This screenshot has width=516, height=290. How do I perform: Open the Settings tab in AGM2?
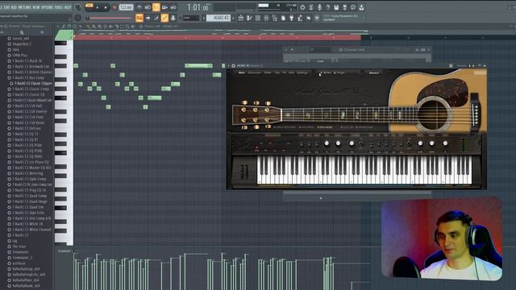302,72
